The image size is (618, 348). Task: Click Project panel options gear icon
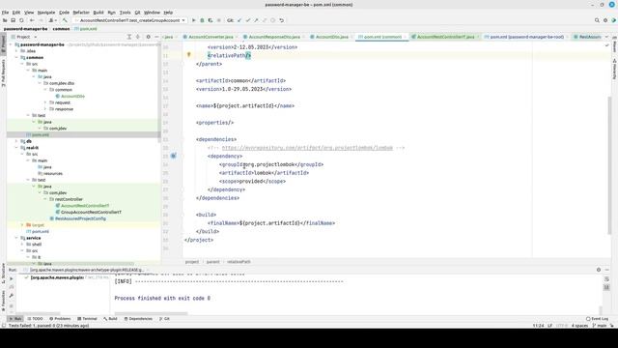pyautogui.click(x=148, y=37)
